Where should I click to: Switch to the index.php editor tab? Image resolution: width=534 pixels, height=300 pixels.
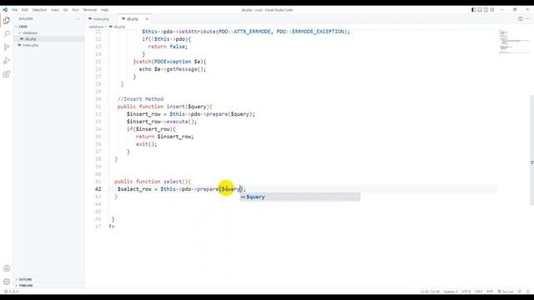click(x=101, y=19)
